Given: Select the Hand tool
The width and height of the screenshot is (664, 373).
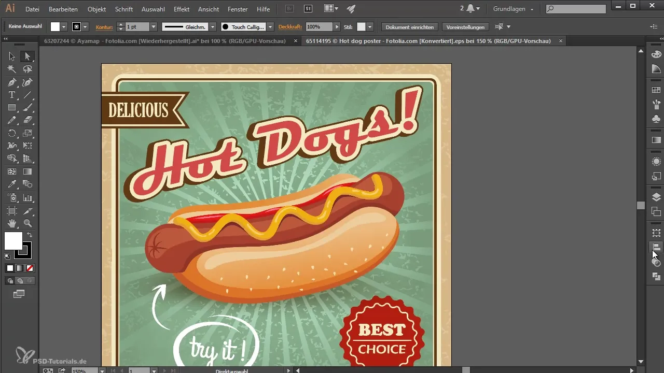Looking at the screenshot, I should click(x=12, y=223).
